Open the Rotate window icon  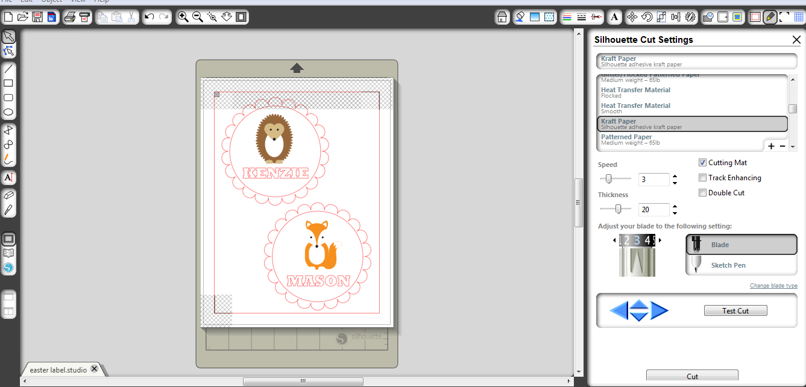[x=647, y=17]
